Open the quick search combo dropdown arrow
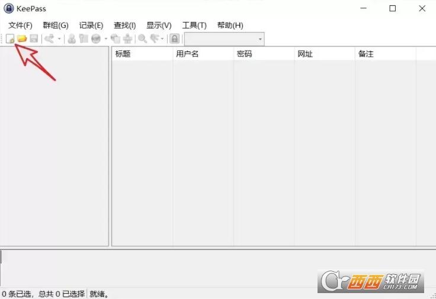436x299 pixels. (x=260, y=39)
